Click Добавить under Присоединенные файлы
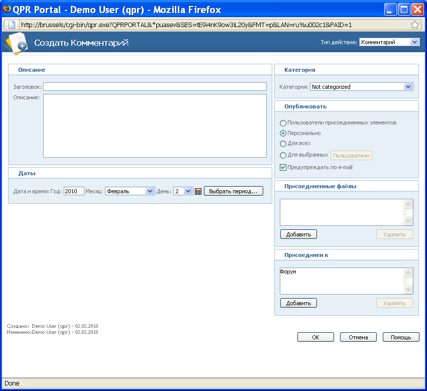427x391 pixels. coord(298,234)
